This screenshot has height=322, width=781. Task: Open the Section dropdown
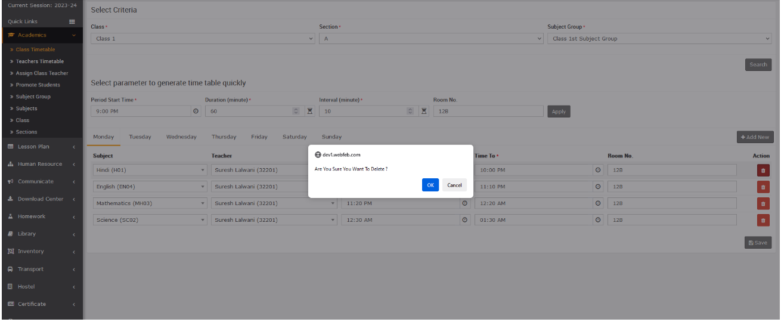click(x=431, y=39)
